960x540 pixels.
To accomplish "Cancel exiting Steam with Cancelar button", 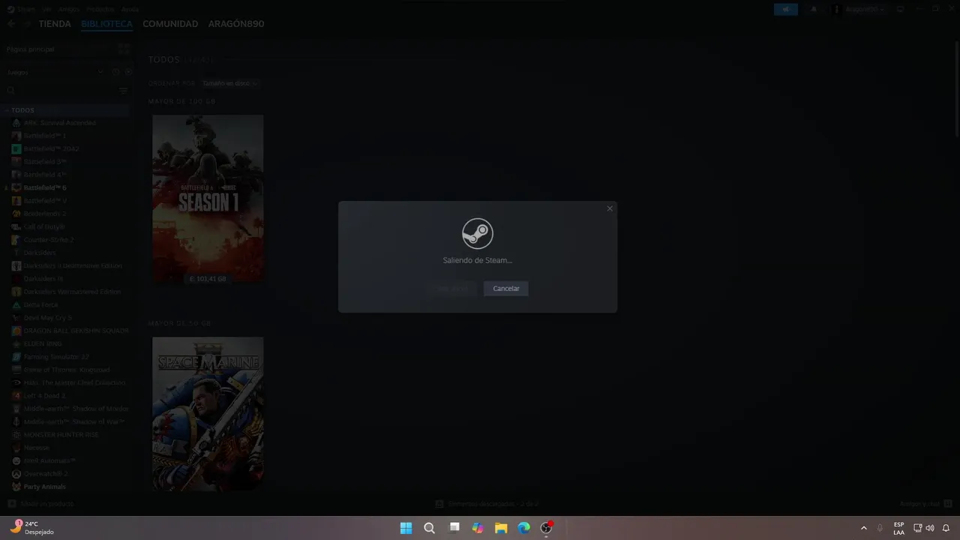I will (505, 289).
